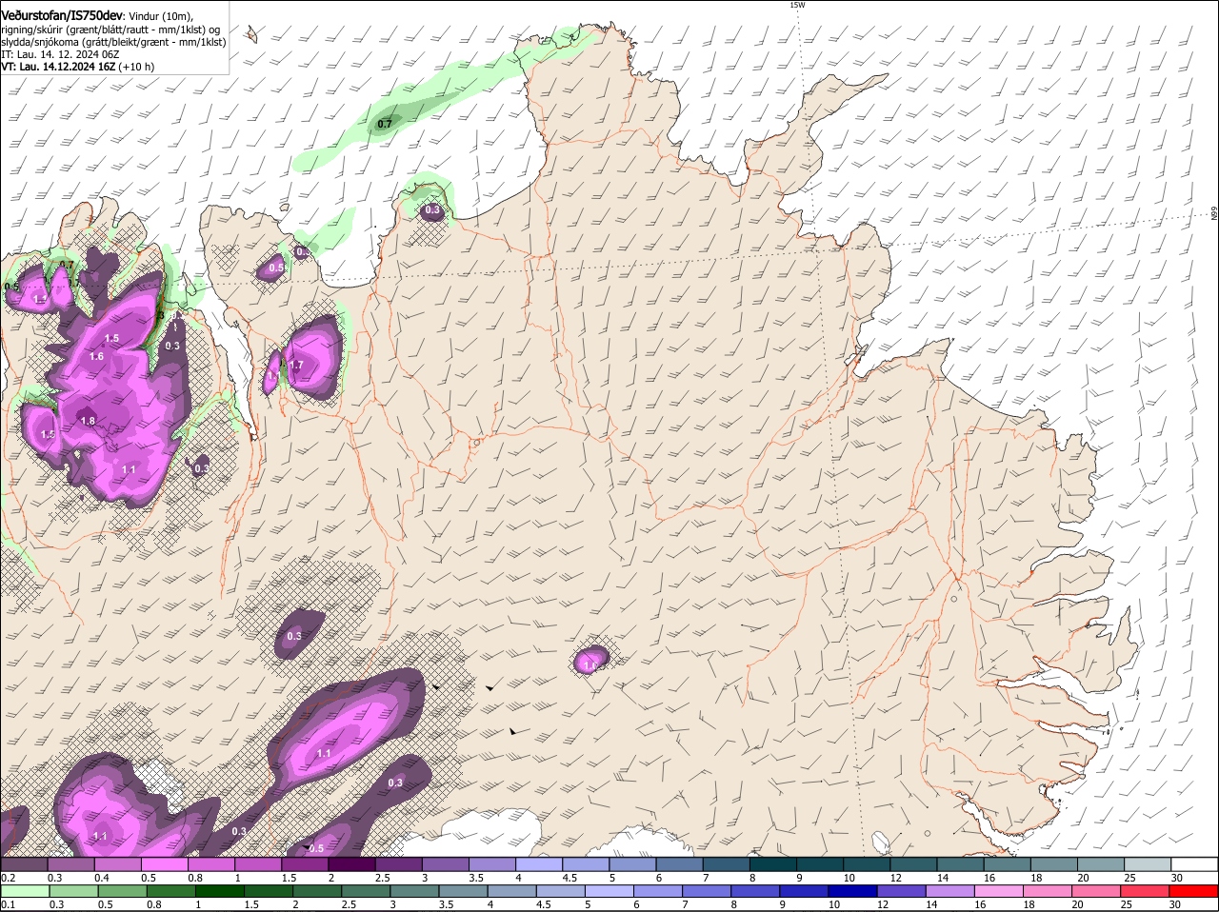Click lower legend number 16
The width and height of the screenshot is (1219, 912).
[x=980, y=904]
